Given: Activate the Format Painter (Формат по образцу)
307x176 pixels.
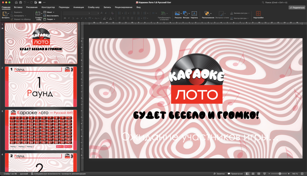Looking at the screenshot, I should coord(21,19).
